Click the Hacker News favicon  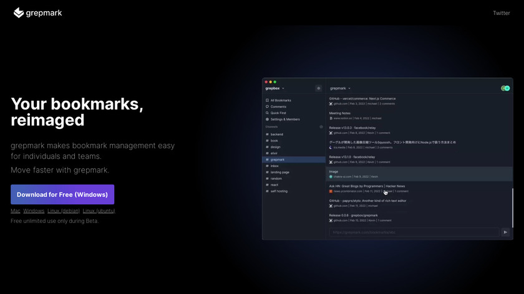331,192
